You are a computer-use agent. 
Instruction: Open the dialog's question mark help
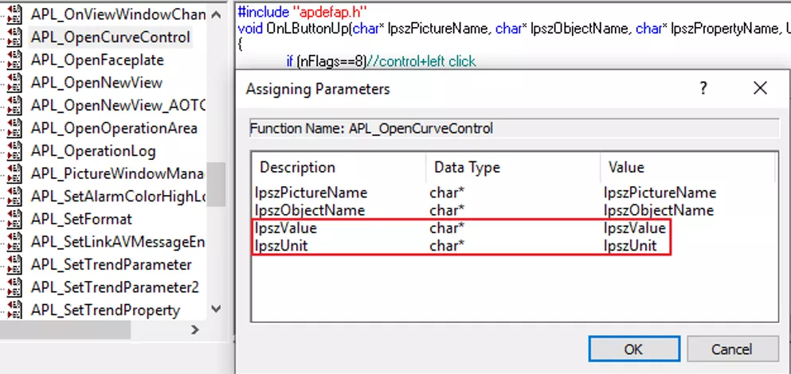703,88
